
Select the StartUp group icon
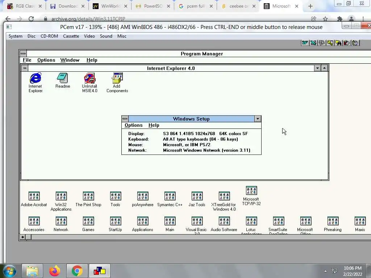point(116,221)
